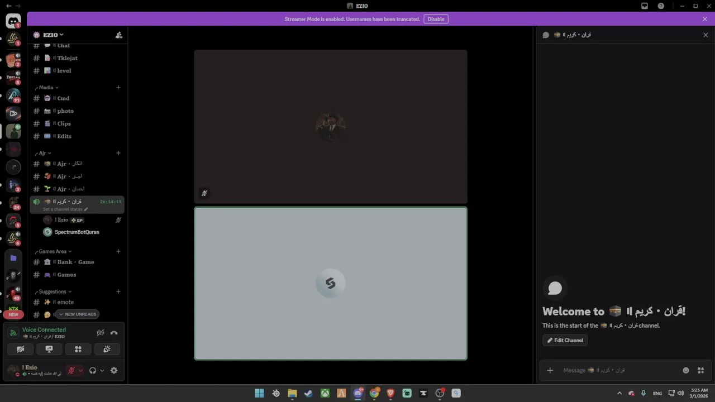Image resolution: width=715 pixels, height=402 pixels.
Task: Open apps launcher in message box
Action: (x=701, y=370)
